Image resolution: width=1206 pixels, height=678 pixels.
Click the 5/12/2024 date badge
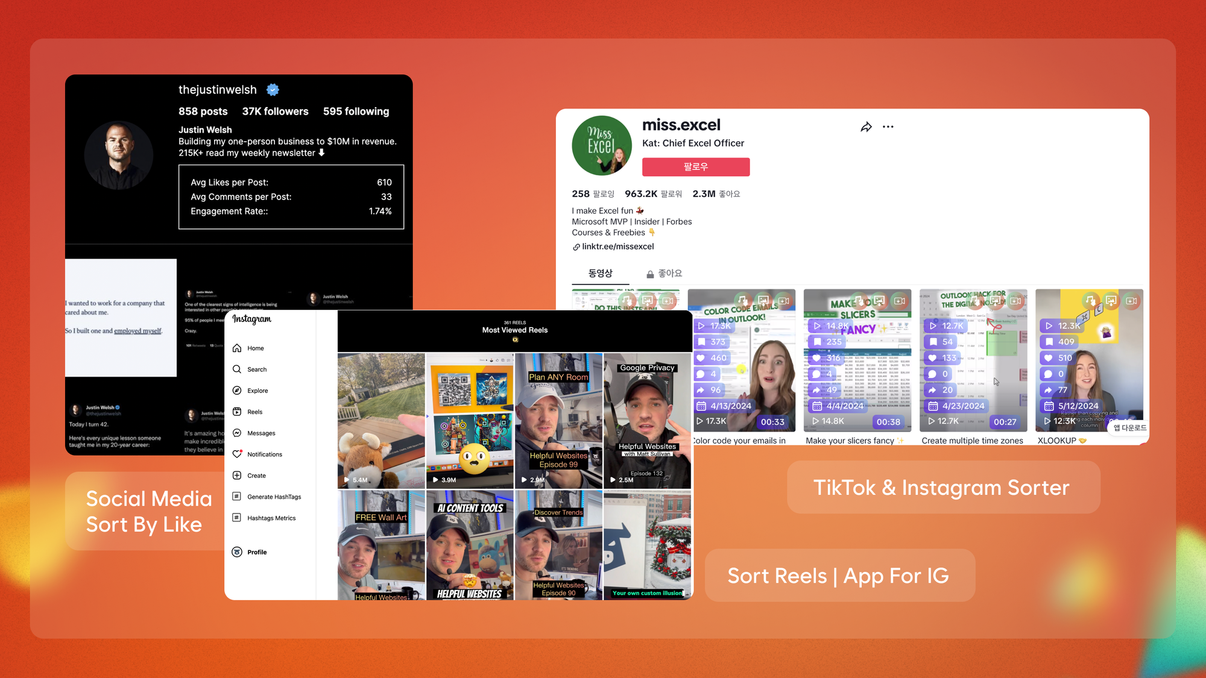pyautogui.click(x=1072, y=406)
